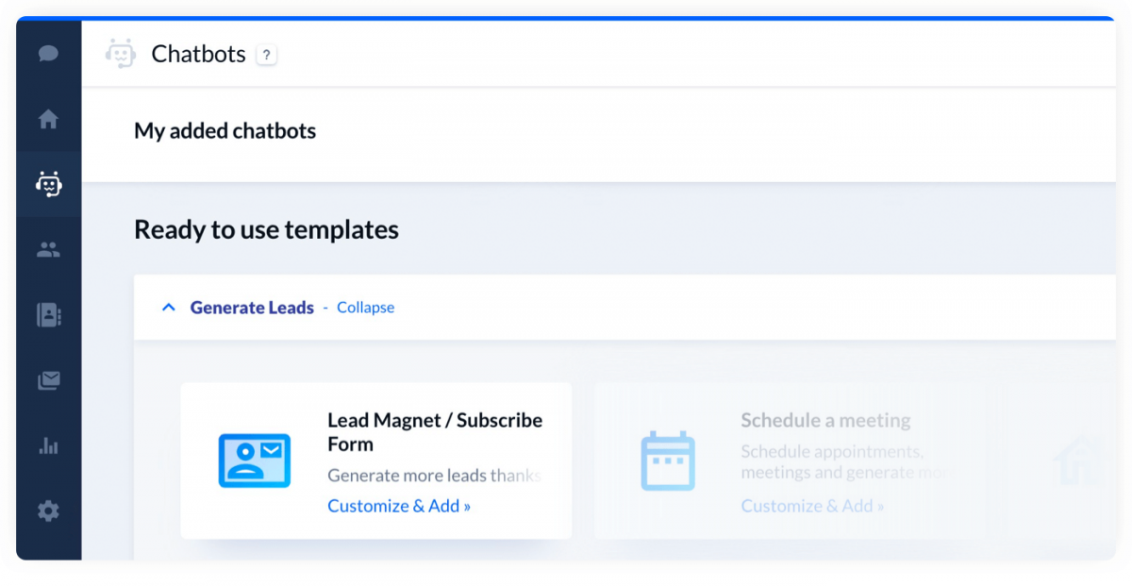Screen dimensions: 1132x586
Task: Click the help question mark beside Chatbots
Action: coord(266,55)
